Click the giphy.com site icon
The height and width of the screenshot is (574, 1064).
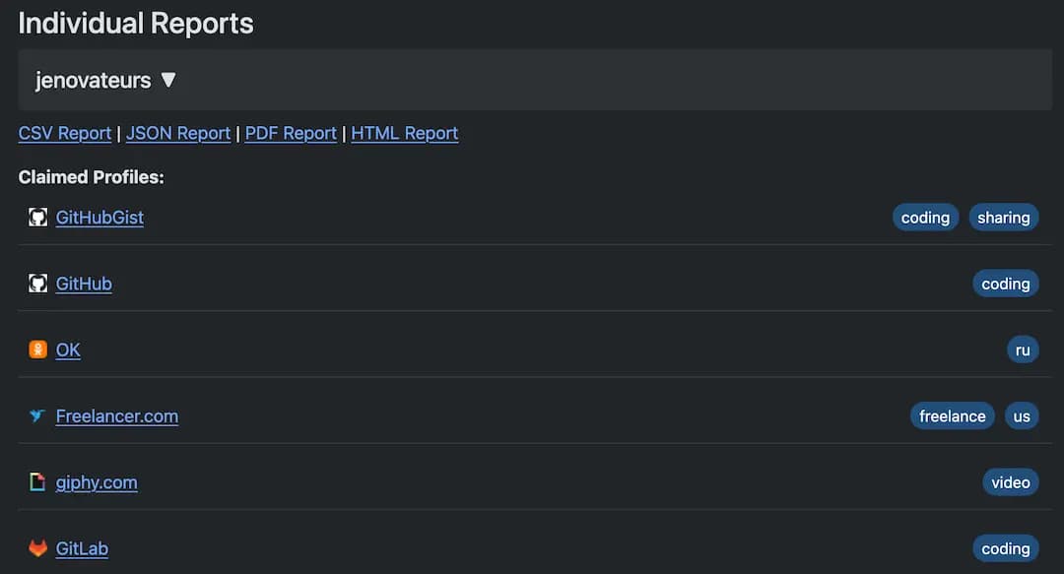pos(37,482)
